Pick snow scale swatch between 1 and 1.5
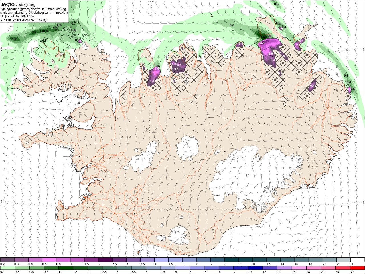The width and height of the screenshot is (365, 274). pos(77,260)
